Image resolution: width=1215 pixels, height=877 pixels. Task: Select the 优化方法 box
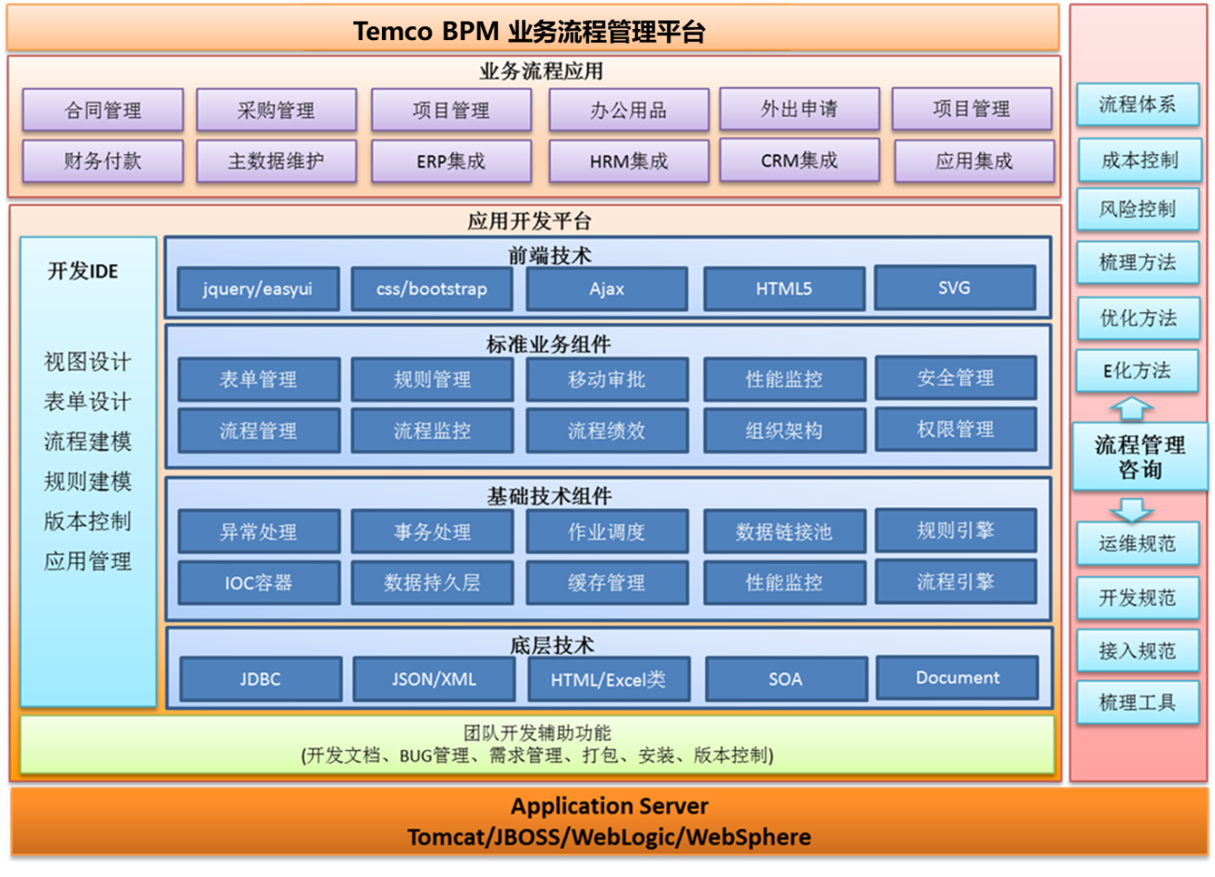point(1137,318)
